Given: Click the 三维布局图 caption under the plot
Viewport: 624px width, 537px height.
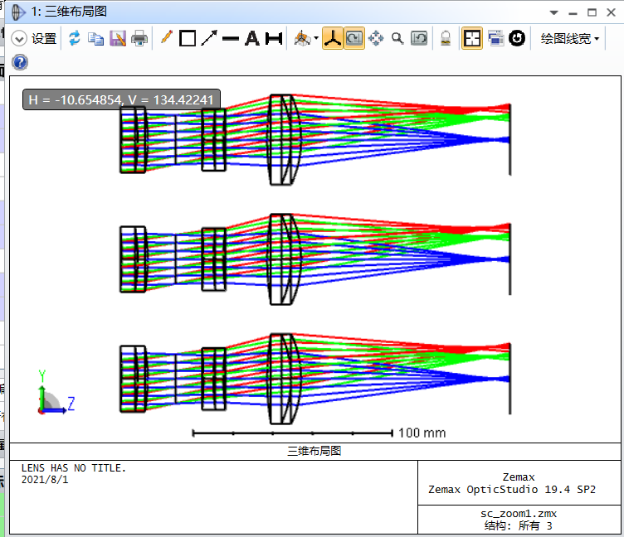Looking at the screenshot, I should pos(314,451).
